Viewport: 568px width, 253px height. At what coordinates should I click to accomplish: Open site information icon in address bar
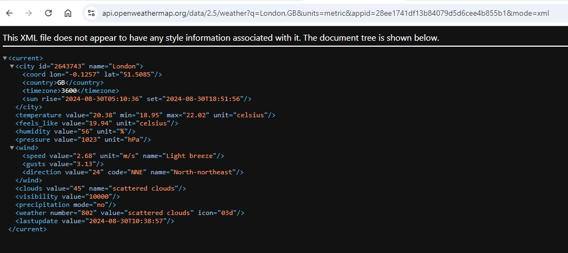pyautogui.click(x=91, y=13)
